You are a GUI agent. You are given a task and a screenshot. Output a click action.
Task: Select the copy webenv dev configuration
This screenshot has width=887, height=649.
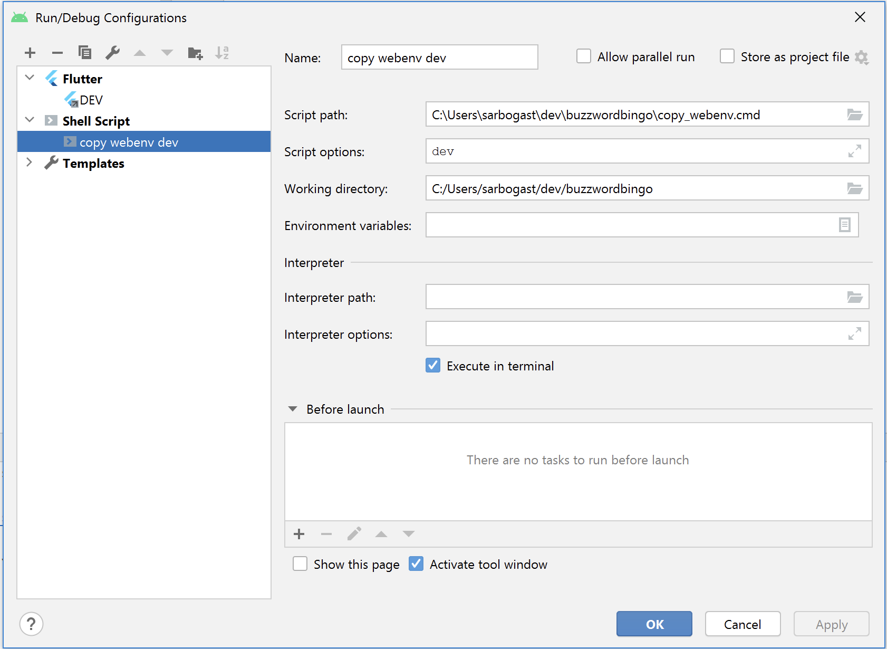pos(144,142)
